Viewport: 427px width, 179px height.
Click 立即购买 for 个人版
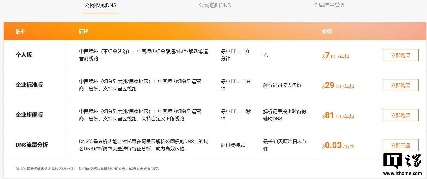pyautogui.click(x=400, y=55)
